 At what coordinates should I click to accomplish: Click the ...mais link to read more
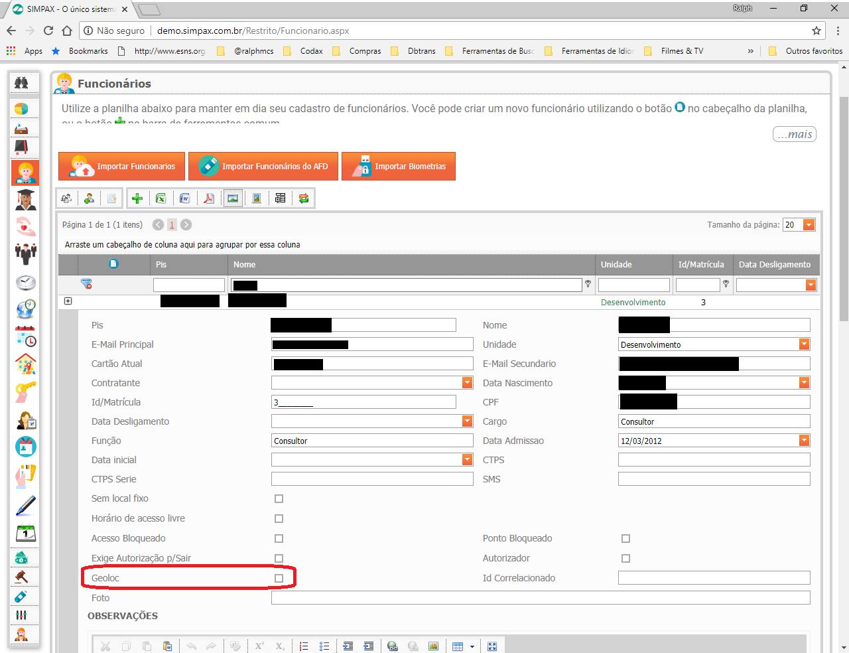[794, 133]
